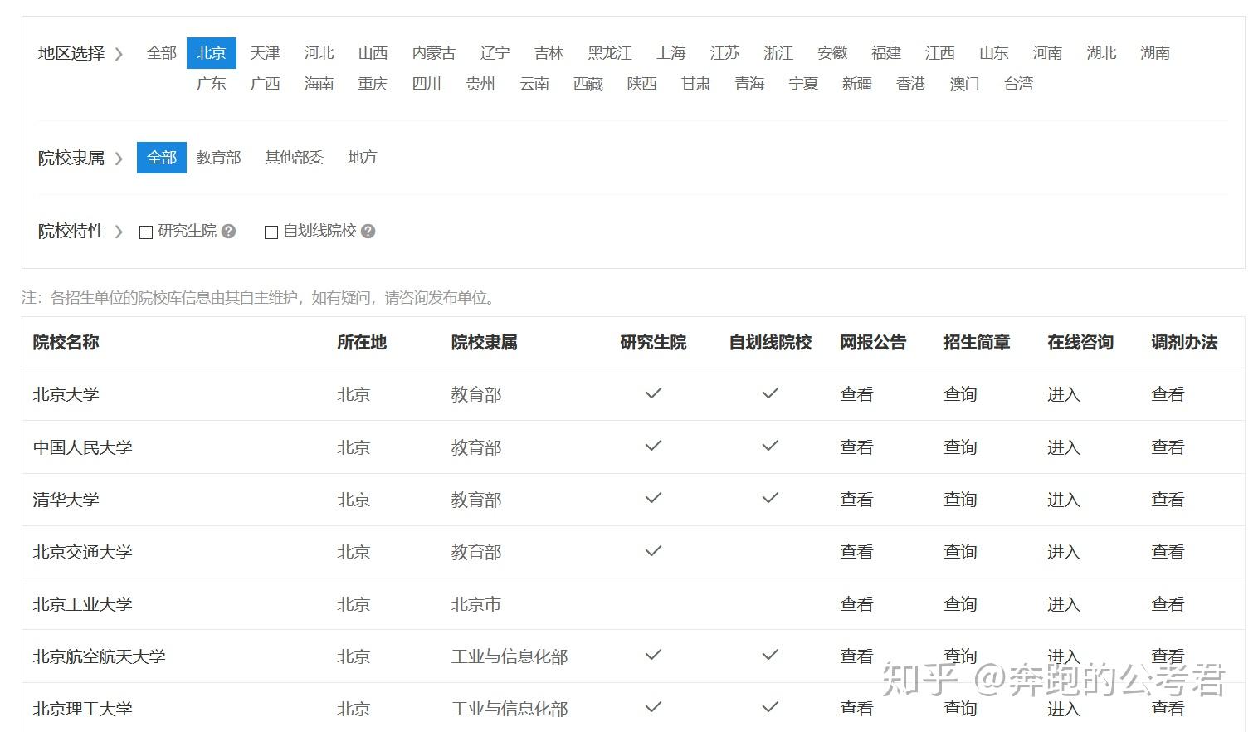The height and width of the screenshot is (732, 1258).
Task: Click the 所在地 column header
Action: point(362,343)
